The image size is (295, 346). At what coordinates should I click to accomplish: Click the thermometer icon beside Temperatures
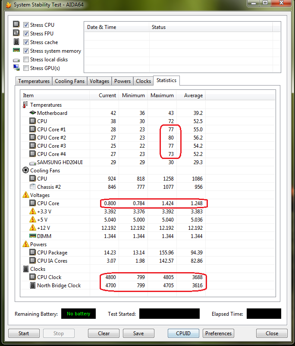[25, 105]
